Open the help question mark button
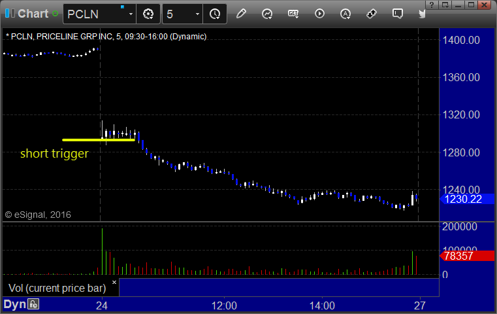Image resolution: width=497 pixels, height=314 pixels. [432, 5]
